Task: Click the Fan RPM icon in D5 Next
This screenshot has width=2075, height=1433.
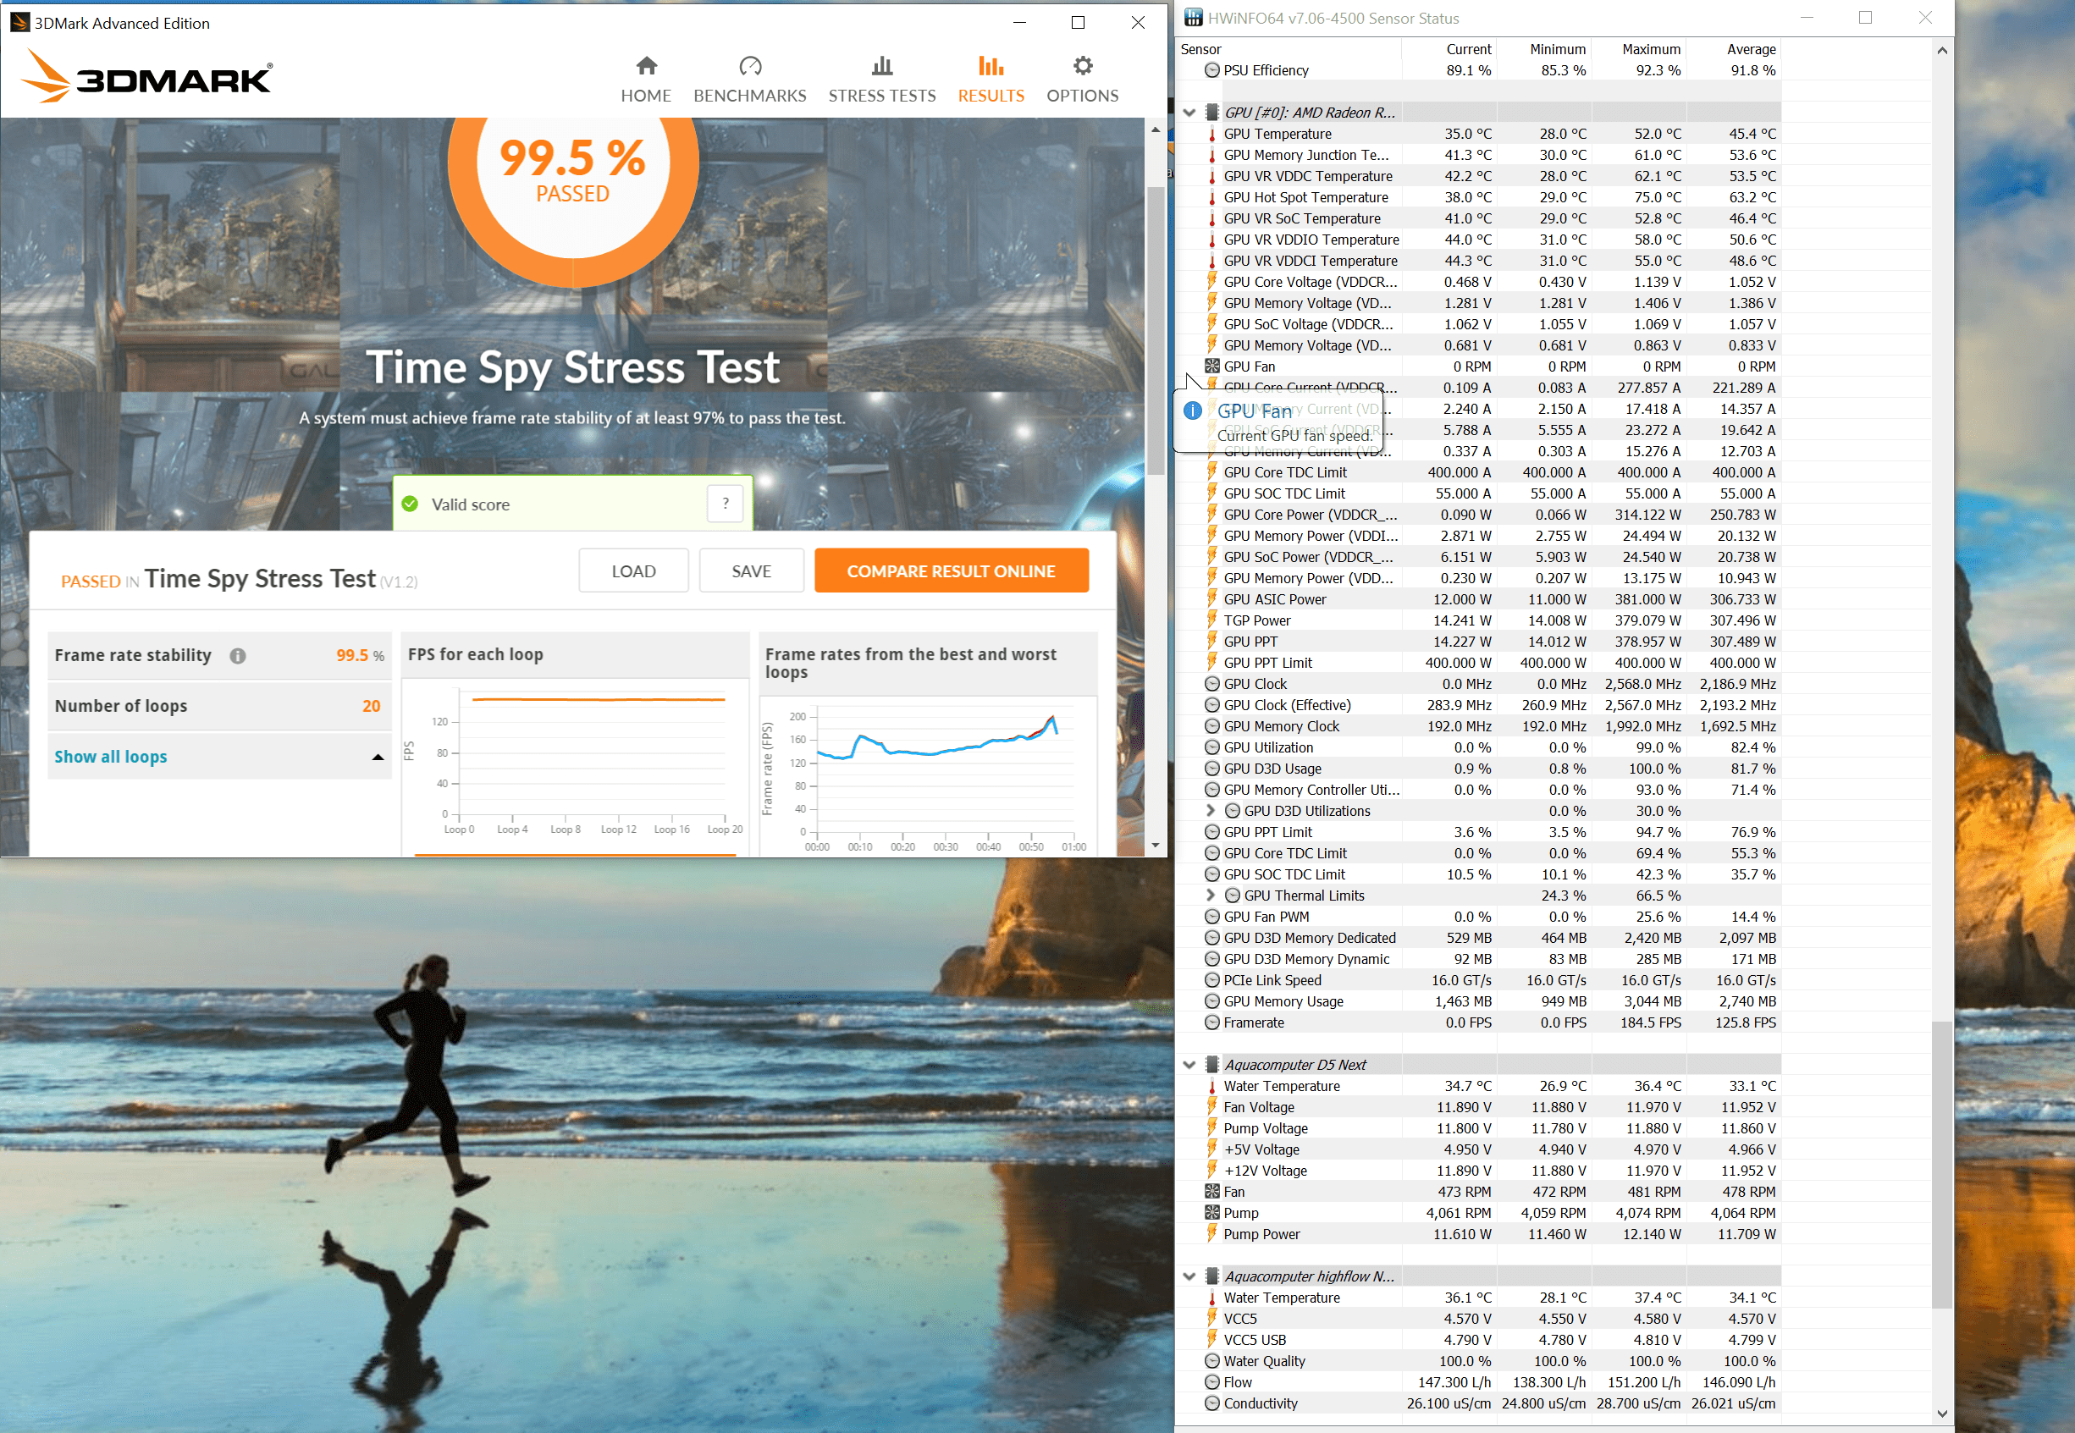Action: (1212, 1192)
